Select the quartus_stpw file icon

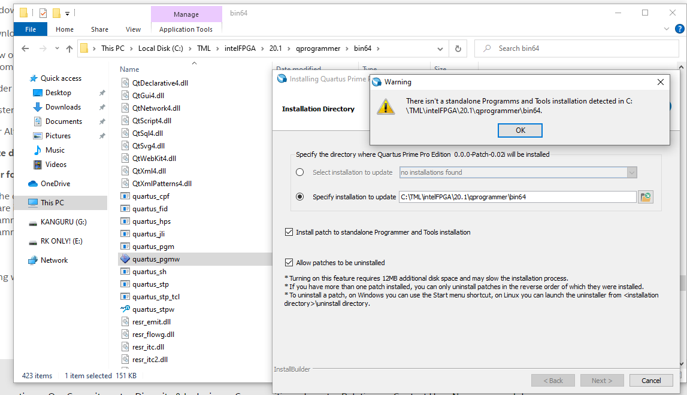[x=125, y=309]
